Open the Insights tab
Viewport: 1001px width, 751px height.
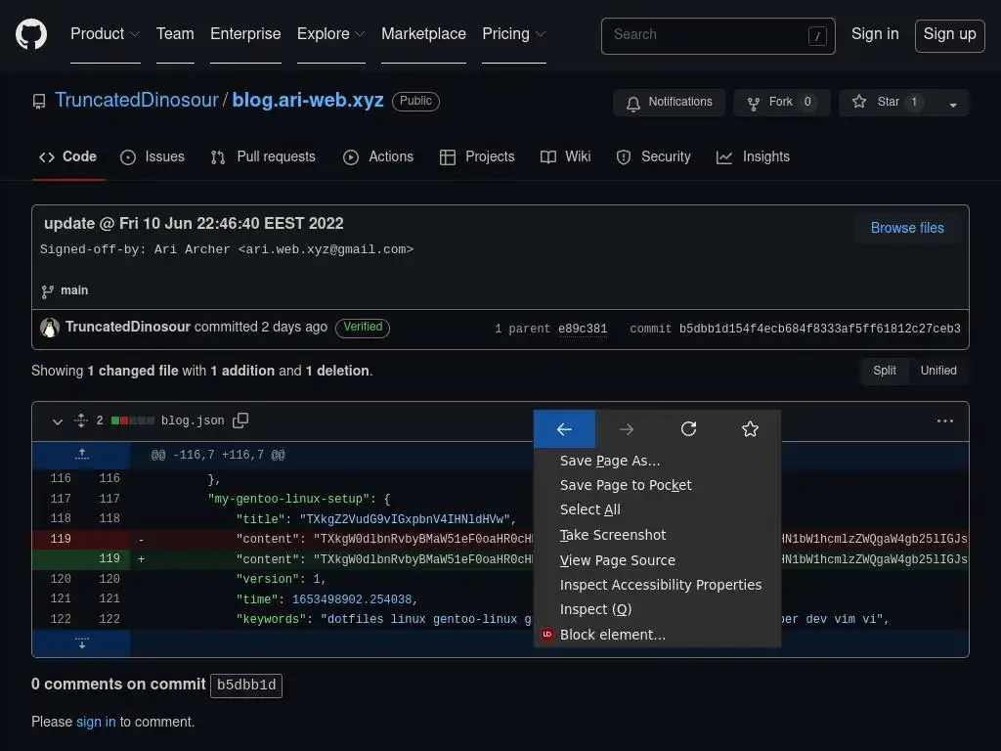pos(754,157)
